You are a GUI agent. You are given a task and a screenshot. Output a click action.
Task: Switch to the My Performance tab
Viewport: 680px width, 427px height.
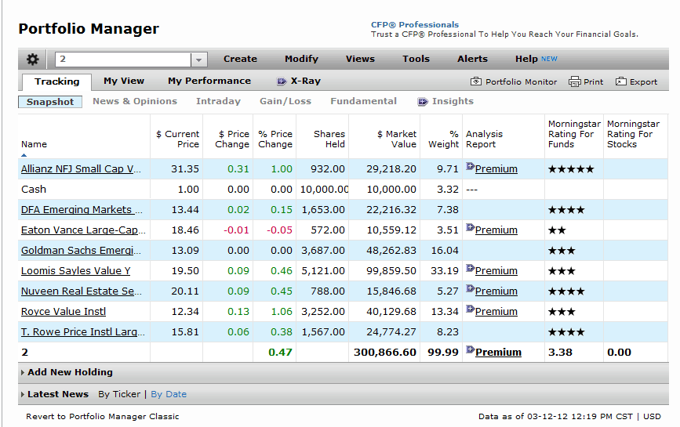(x=209, y=81)
